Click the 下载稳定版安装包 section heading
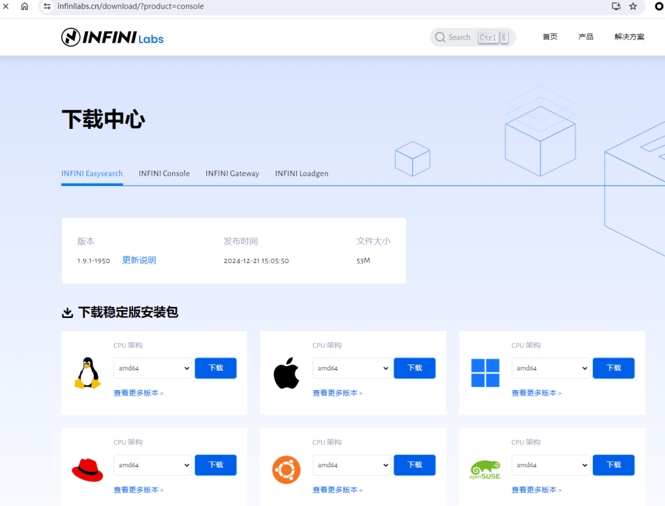The height and width of the screenshot is (506, 665). point(128,312)
